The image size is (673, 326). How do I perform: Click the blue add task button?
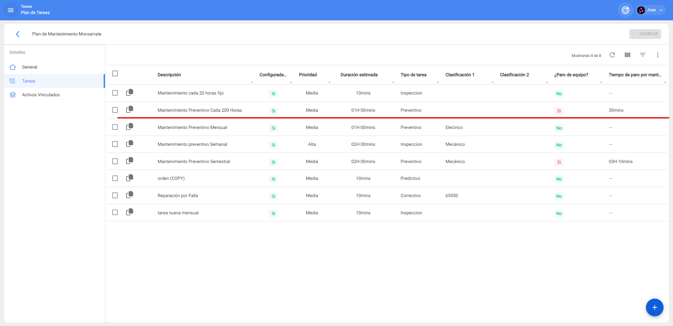coord(654,307)
